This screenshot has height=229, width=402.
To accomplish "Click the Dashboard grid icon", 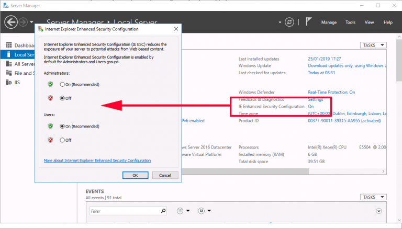I will 9,45.
